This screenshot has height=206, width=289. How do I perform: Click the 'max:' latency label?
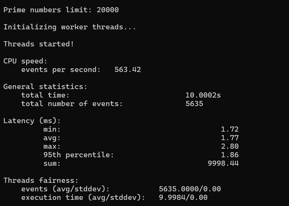pyautogui.click(x=52, y=147)
